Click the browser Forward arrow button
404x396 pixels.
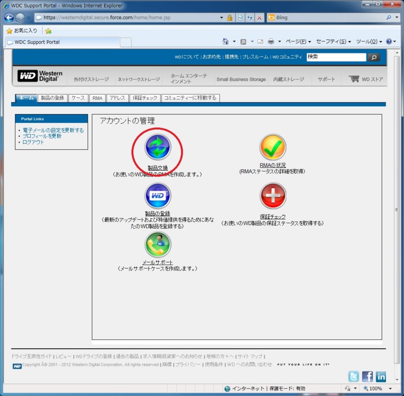pos(20,18)
